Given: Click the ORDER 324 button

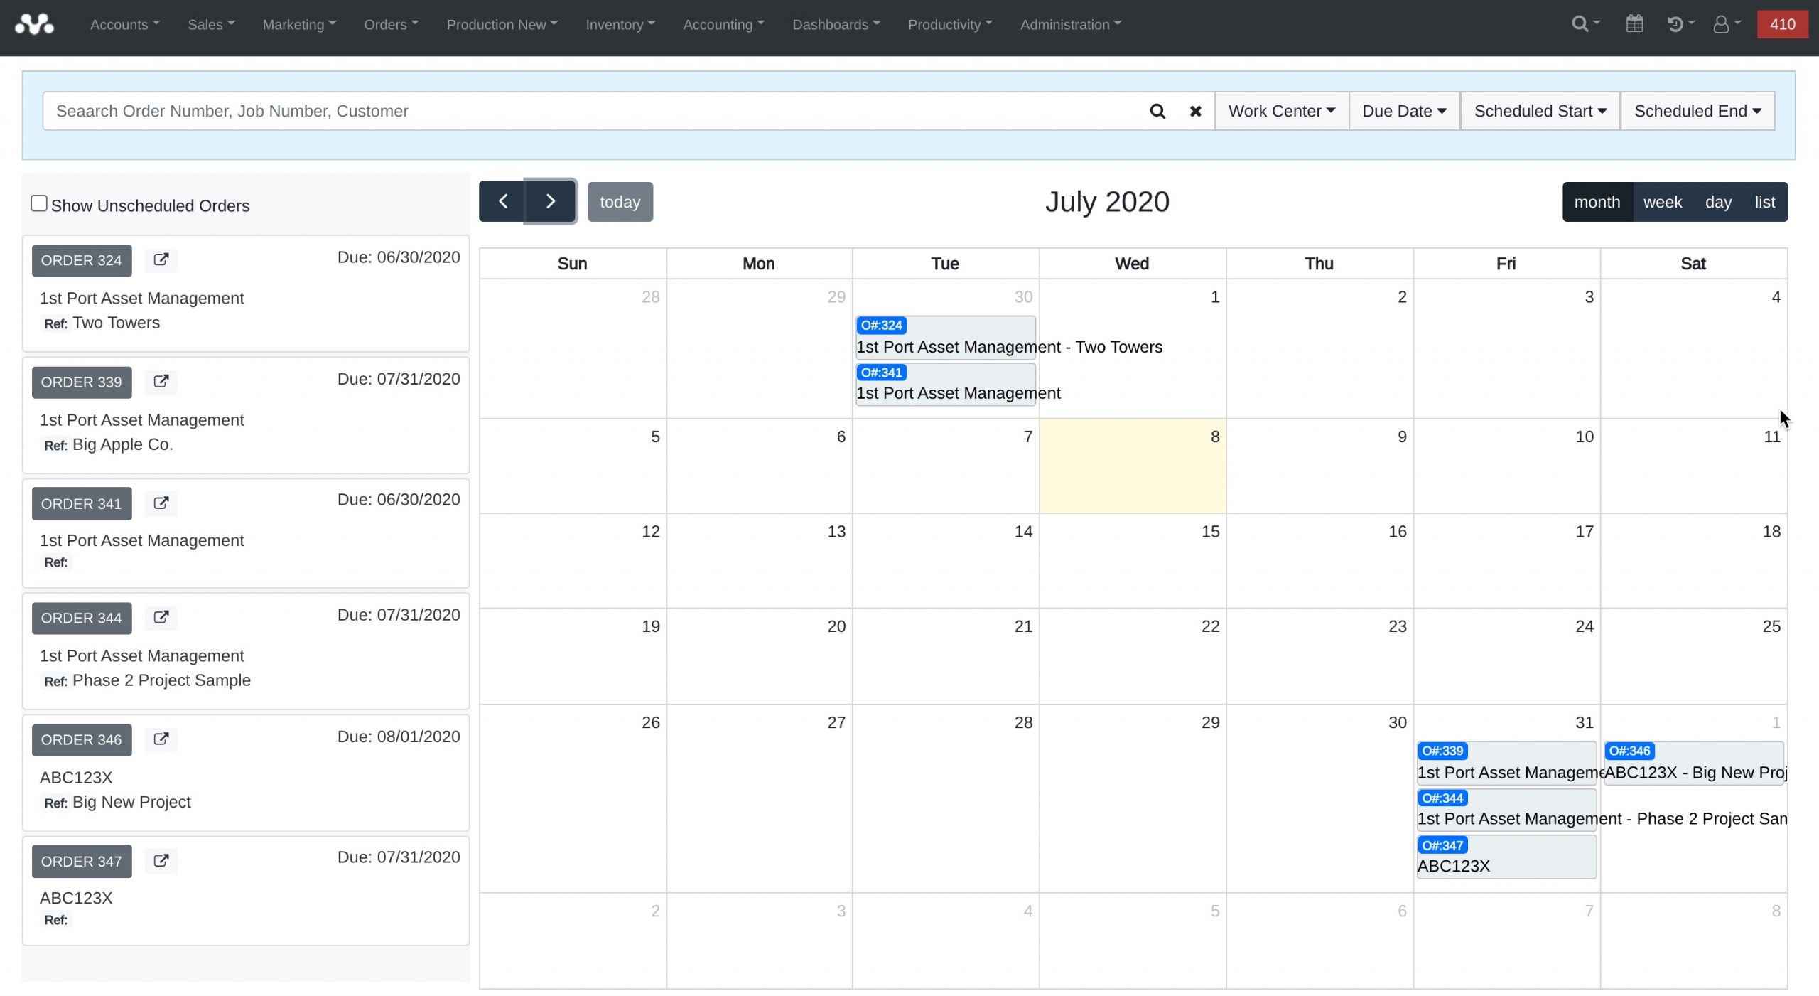Looking at the screenshot, I should 82,260.
